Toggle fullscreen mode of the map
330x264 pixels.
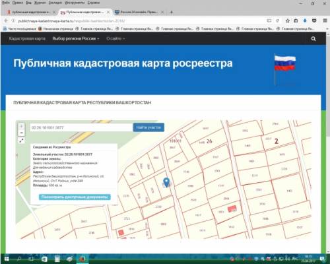pos(21,141)
